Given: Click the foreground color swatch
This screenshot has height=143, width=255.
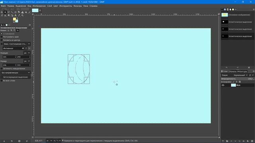Looking at the screenshot, I should coord(14,19).
